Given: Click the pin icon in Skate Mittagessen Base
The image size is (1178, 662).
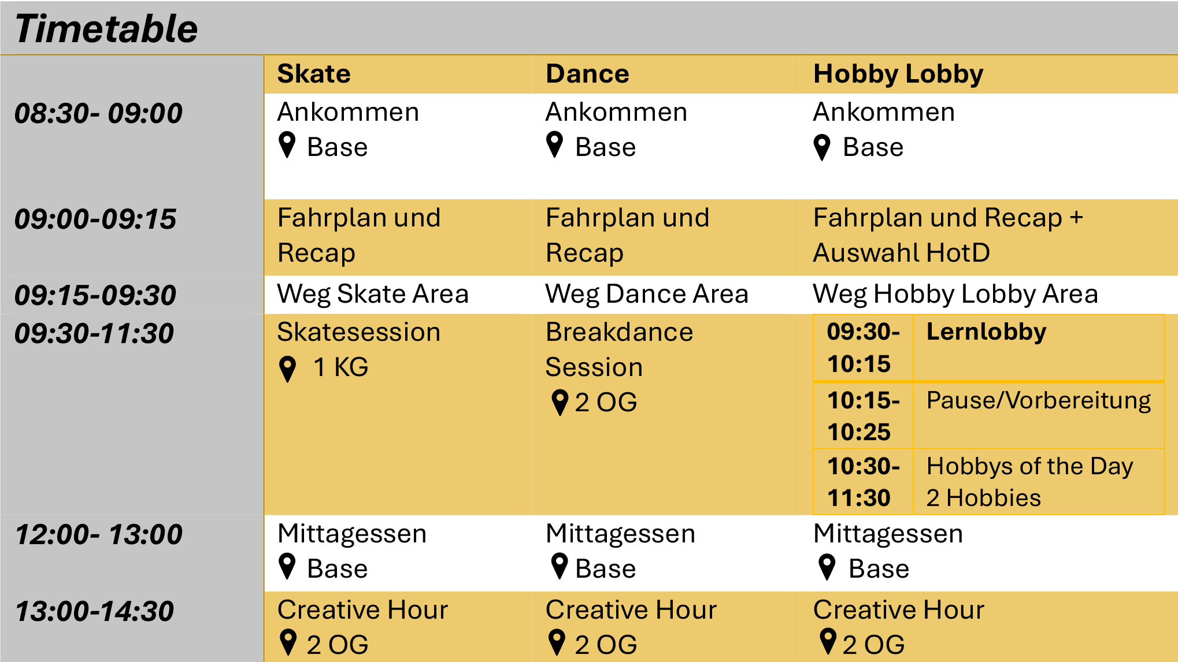Looking at the screenshot, I should click(x=287, y=567).
